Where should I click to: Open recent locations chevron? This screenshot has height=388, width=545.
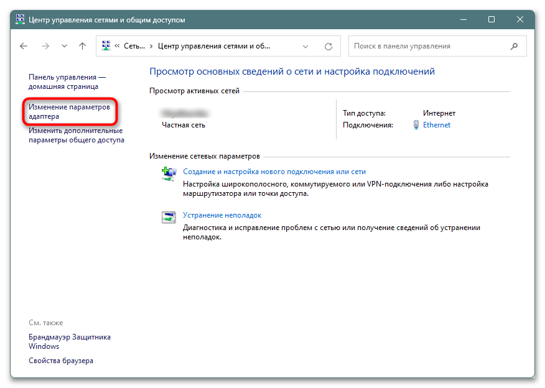(64, 46)
